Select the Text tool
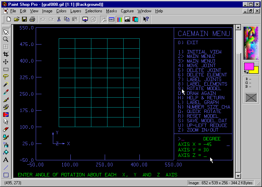 coord(5,160)
